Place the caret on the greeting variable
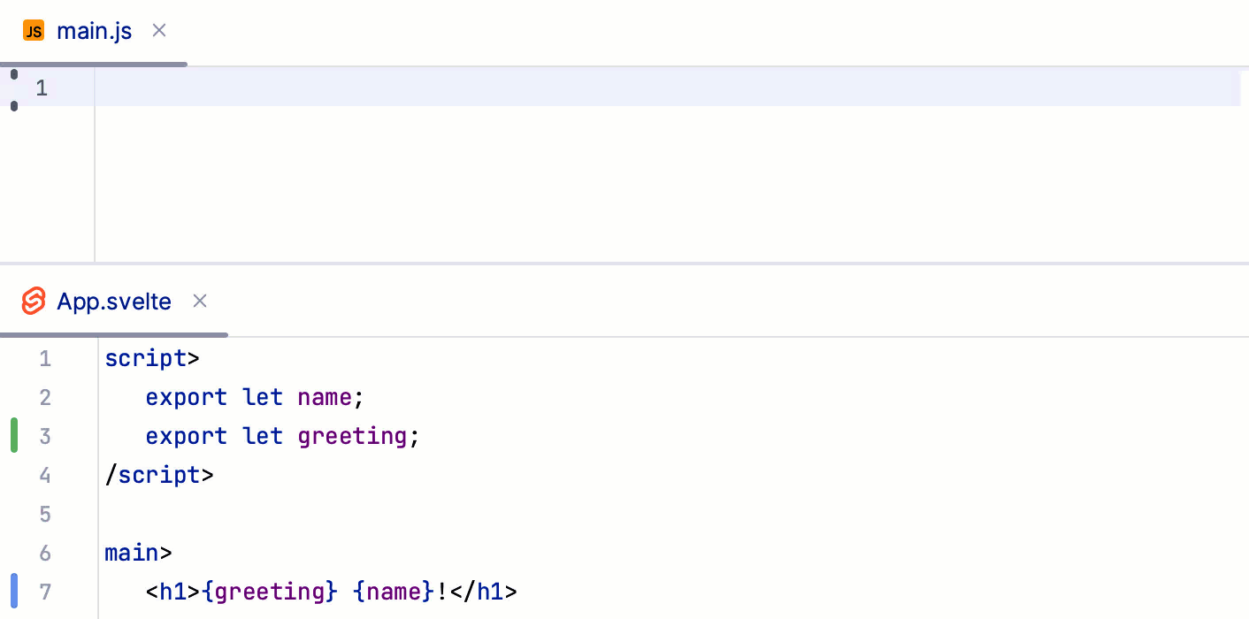Screen dimensions: 1249x619 click(x=351, y=435)
